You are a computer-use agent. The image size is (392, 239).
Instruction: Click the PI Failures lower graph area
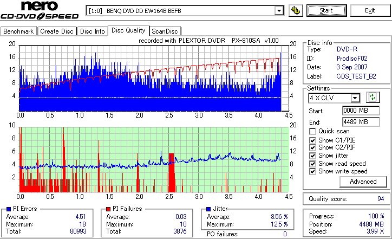154,160
